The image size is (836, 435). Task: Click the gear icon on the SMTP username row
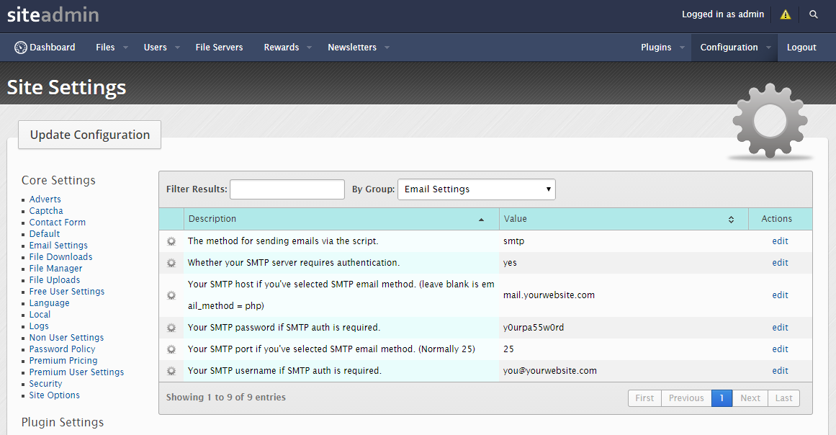coord(171,370)
